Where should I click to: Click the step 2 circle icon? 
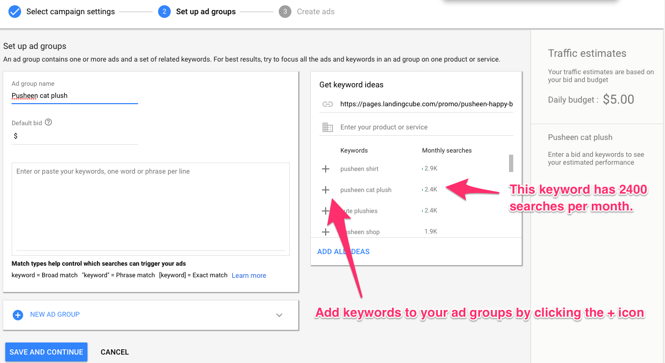(164, 12)
